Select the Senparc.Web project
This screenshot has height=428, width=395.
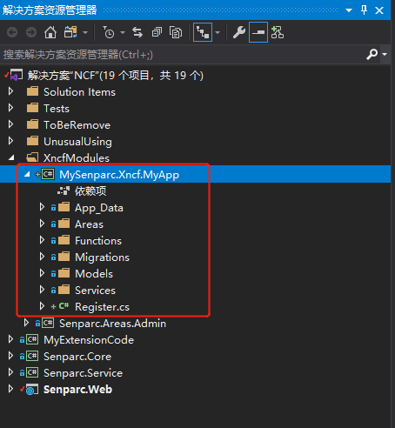pos(77,390)
